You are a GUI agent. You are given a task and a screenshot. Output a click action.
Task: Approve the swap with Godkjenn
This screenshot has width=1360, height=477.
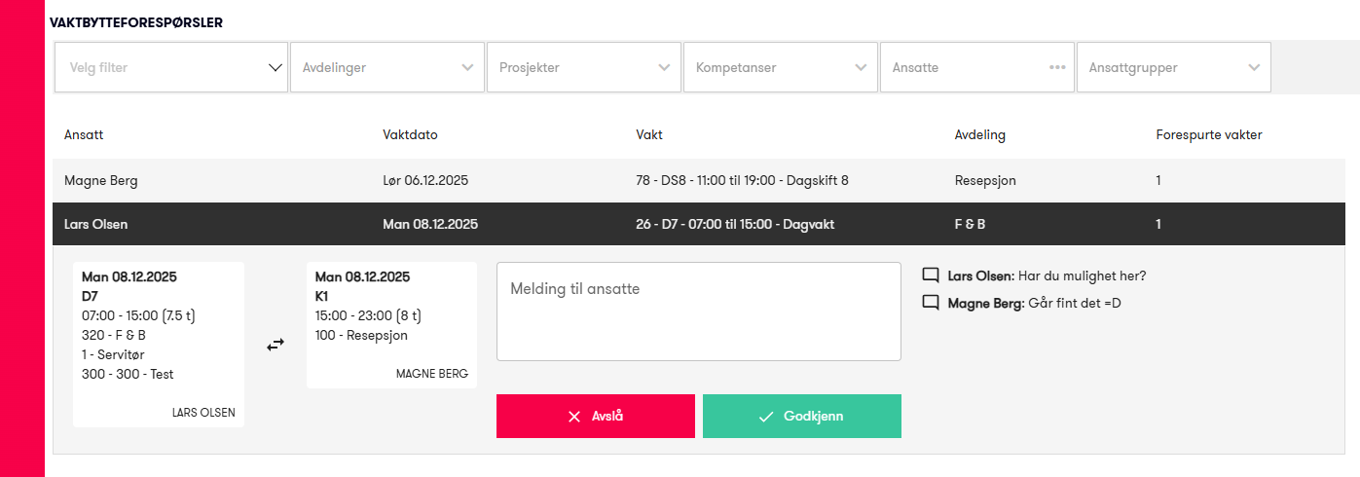(802, 416)
